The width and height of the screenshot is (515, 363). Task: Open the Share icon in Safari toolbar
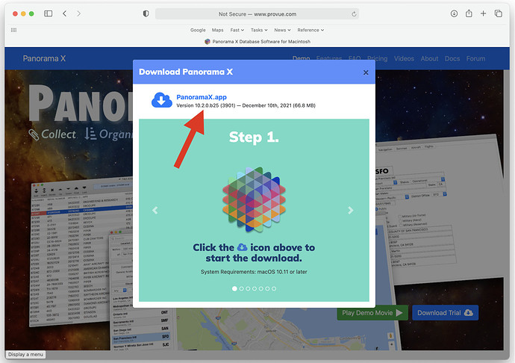click(469, 13)
